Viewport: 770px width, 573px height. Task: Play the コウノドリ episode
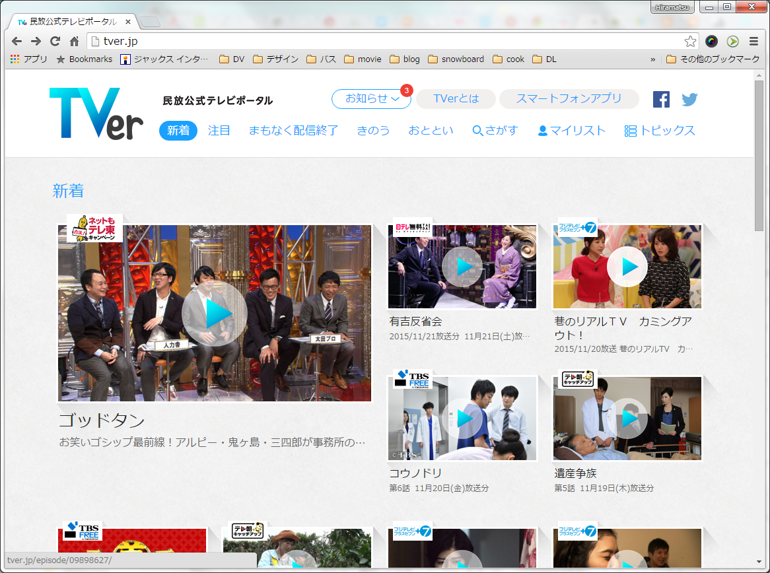pos(462,419)
